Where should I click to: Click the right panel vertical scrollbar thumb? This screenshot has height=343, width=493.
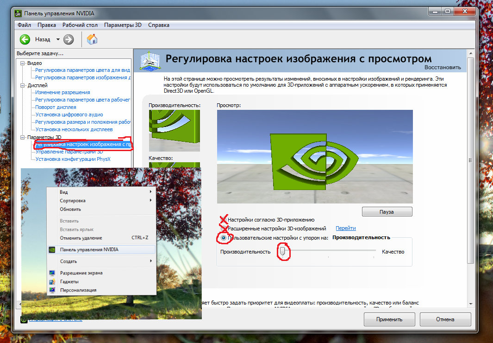click(x=470, y=160)
